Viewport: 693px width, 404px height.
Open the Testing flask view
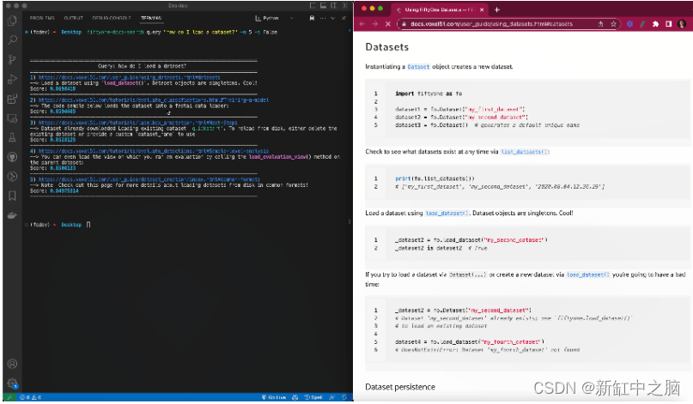[12, 138]
